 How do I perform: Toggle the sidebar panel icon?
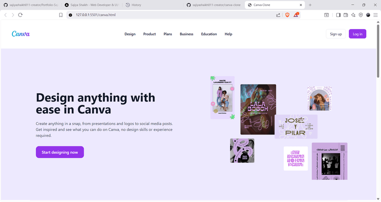pyautogui.click(x=338, y=15)
